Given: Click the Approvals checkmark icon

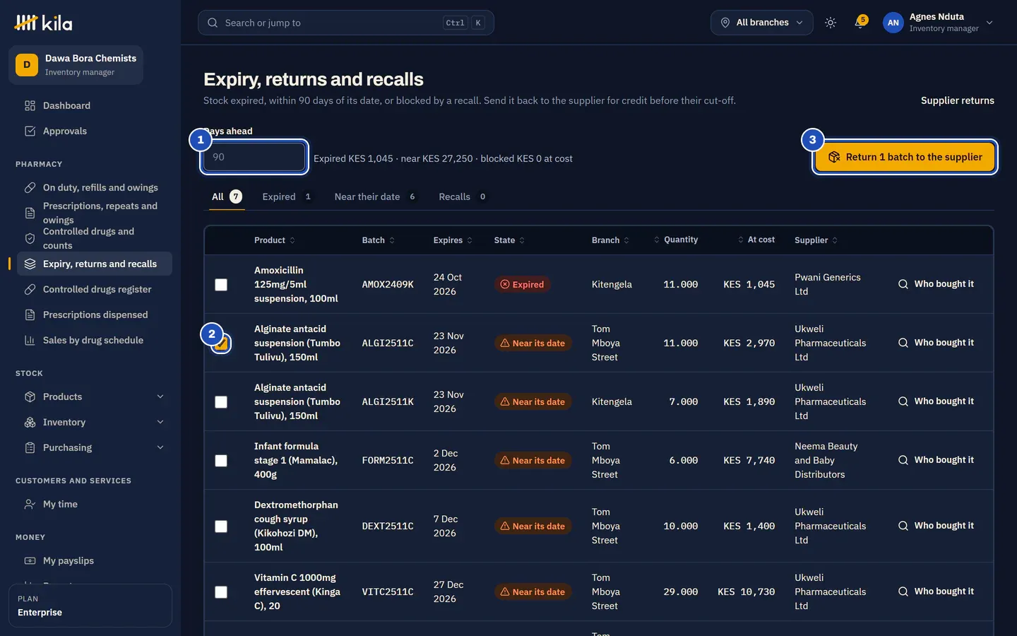Looking at the screenshot, I should tap(30, 131).
